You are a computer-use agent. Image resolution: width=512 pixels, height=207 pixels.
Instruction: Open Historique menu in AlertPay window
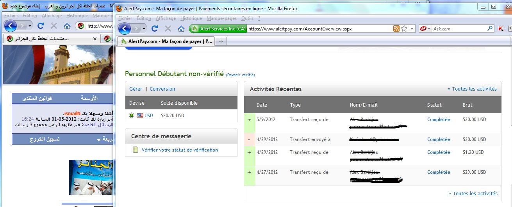pyautogui.click(x=191, y=18)
